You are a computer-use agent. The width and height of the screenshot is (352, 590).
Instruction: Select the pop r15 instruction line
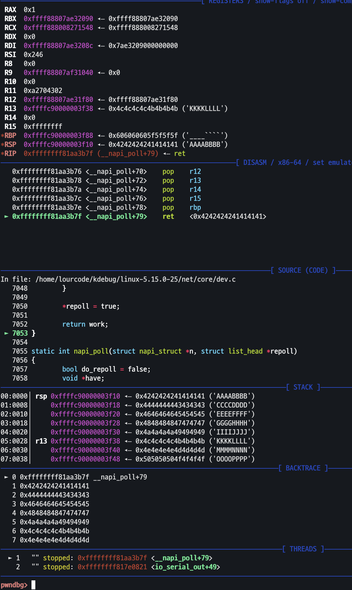(107, 198)
